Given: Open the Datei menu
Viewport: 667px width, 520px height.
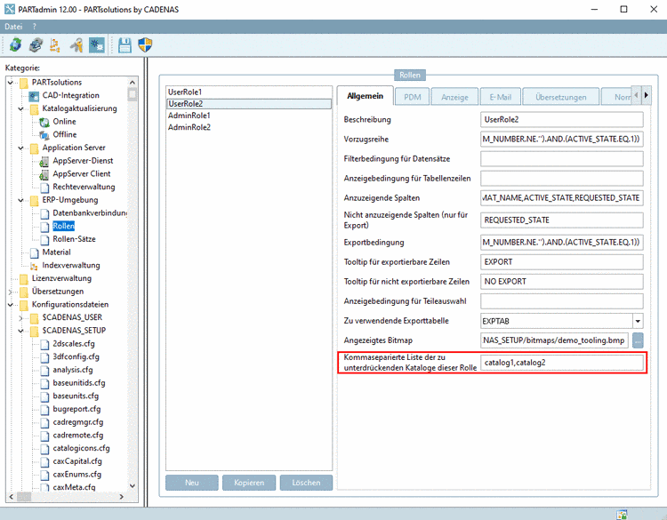Looking at the screenshot, I should [13, 27].
